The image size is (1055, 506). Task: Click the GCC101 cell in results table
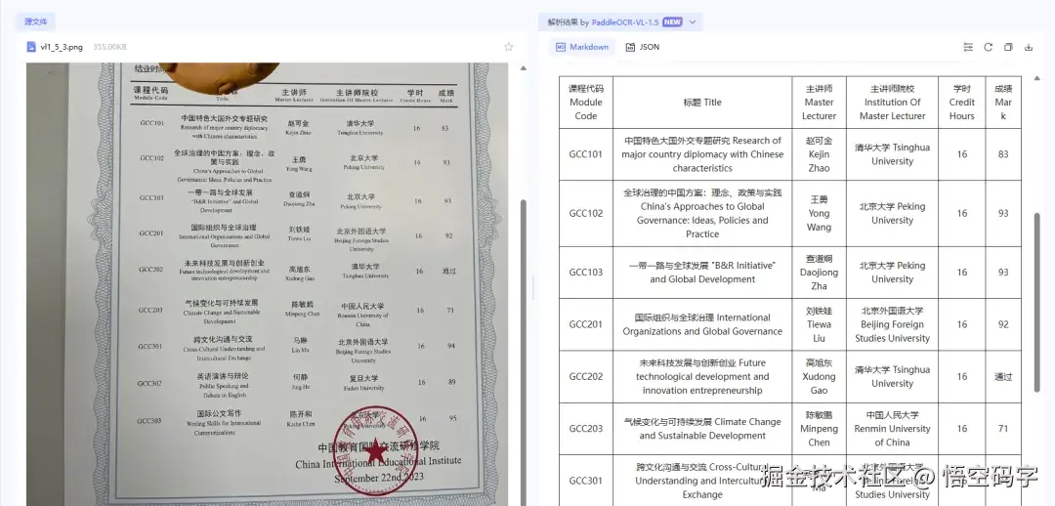[x=586, y=154]
